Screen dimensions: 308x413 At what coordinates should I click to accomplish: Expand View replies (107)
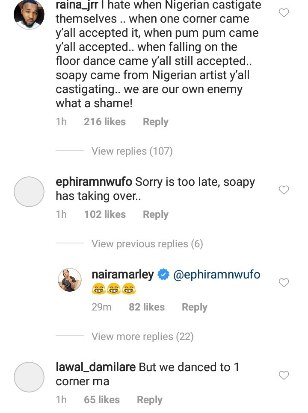[132, 151]
